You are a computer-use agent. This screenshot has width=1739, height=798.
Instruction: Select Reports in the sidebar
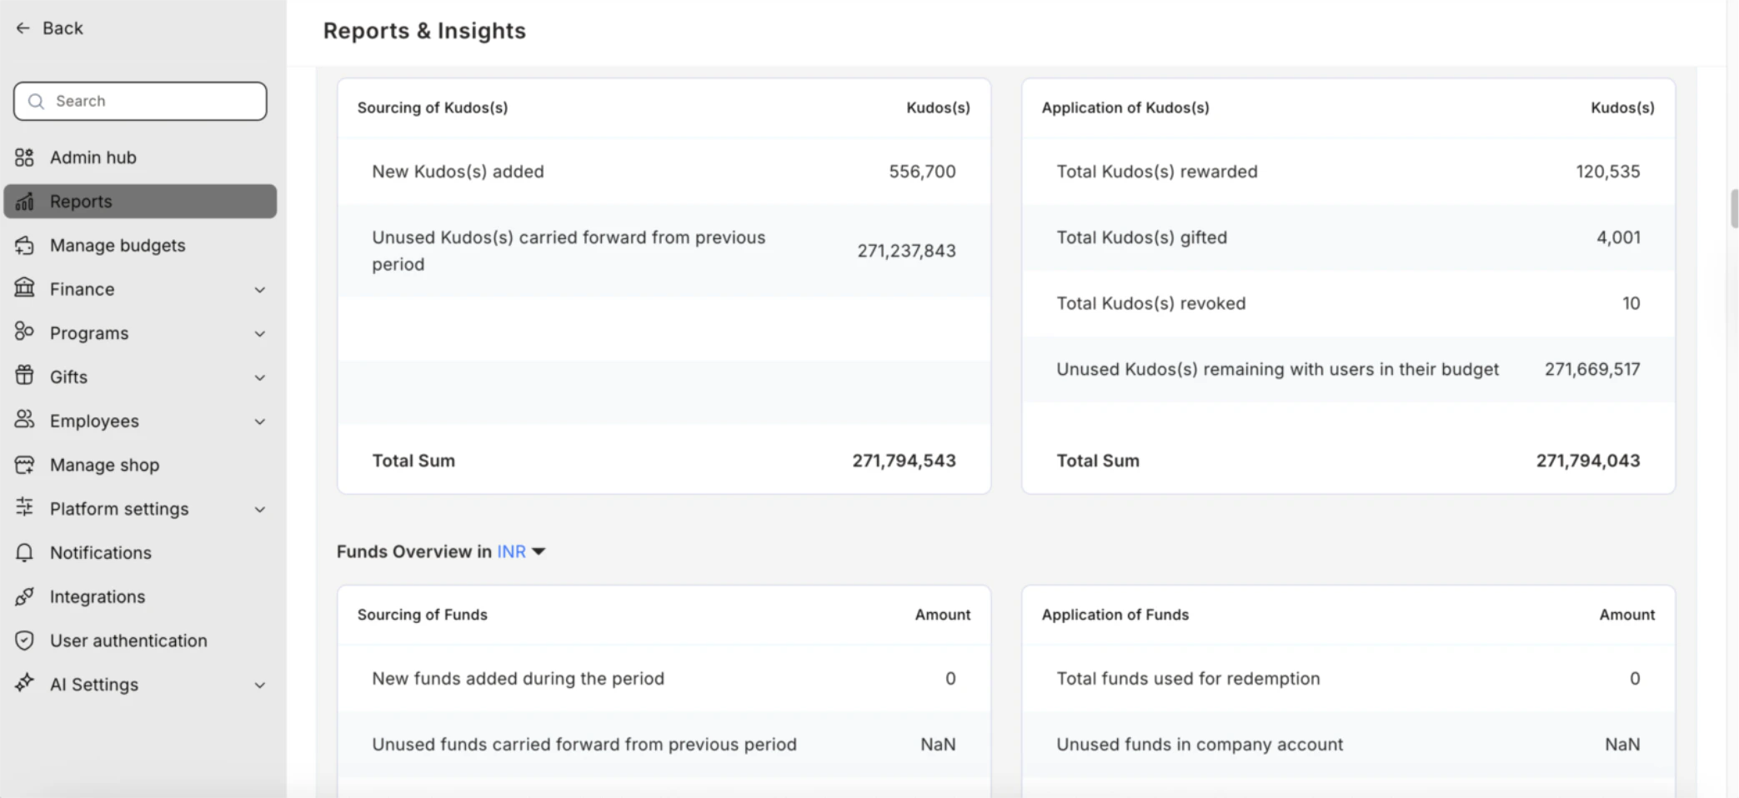(140, 202)
